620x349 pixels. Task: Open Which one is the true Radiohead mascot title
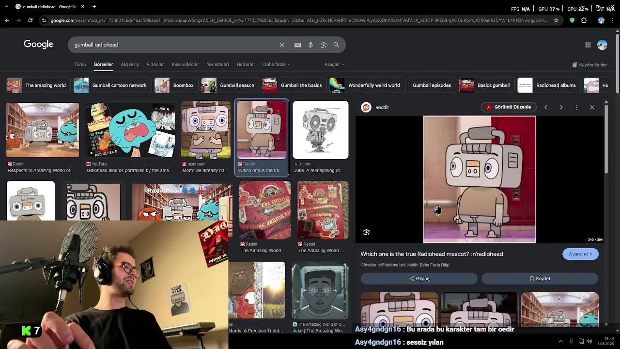tap(432, 254)
